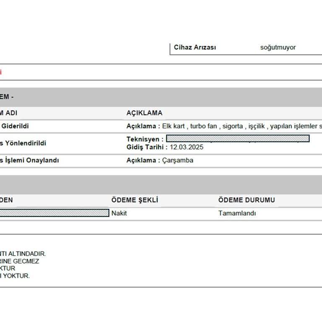322x322 pixels.
Task: Click the 'Cihaz Arızası' label
Action: click(195, 47)
